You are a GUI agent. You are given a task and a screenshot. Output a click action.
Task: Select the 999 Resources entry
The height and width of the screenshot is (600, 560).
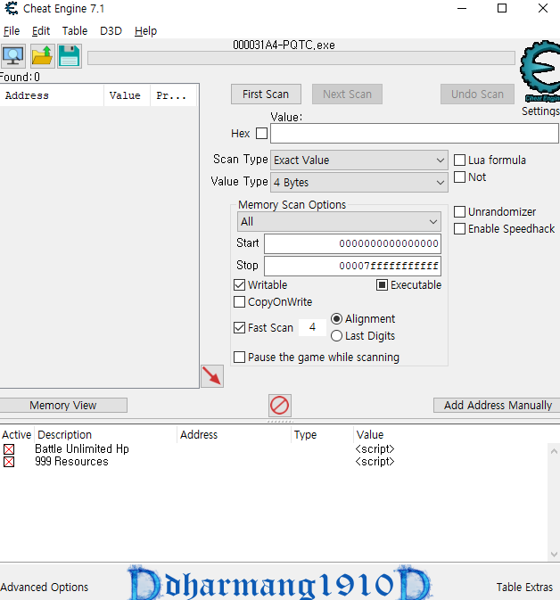click(x=71, y=462)
